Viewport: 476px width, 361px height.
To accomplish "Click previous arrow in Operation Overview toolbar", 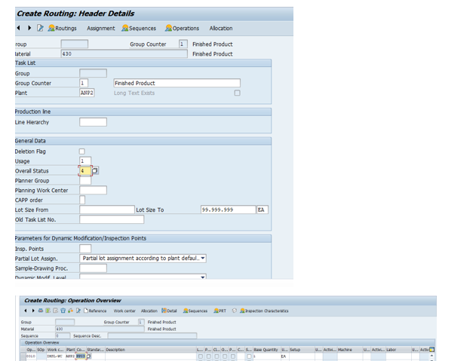I will (26, 311).
